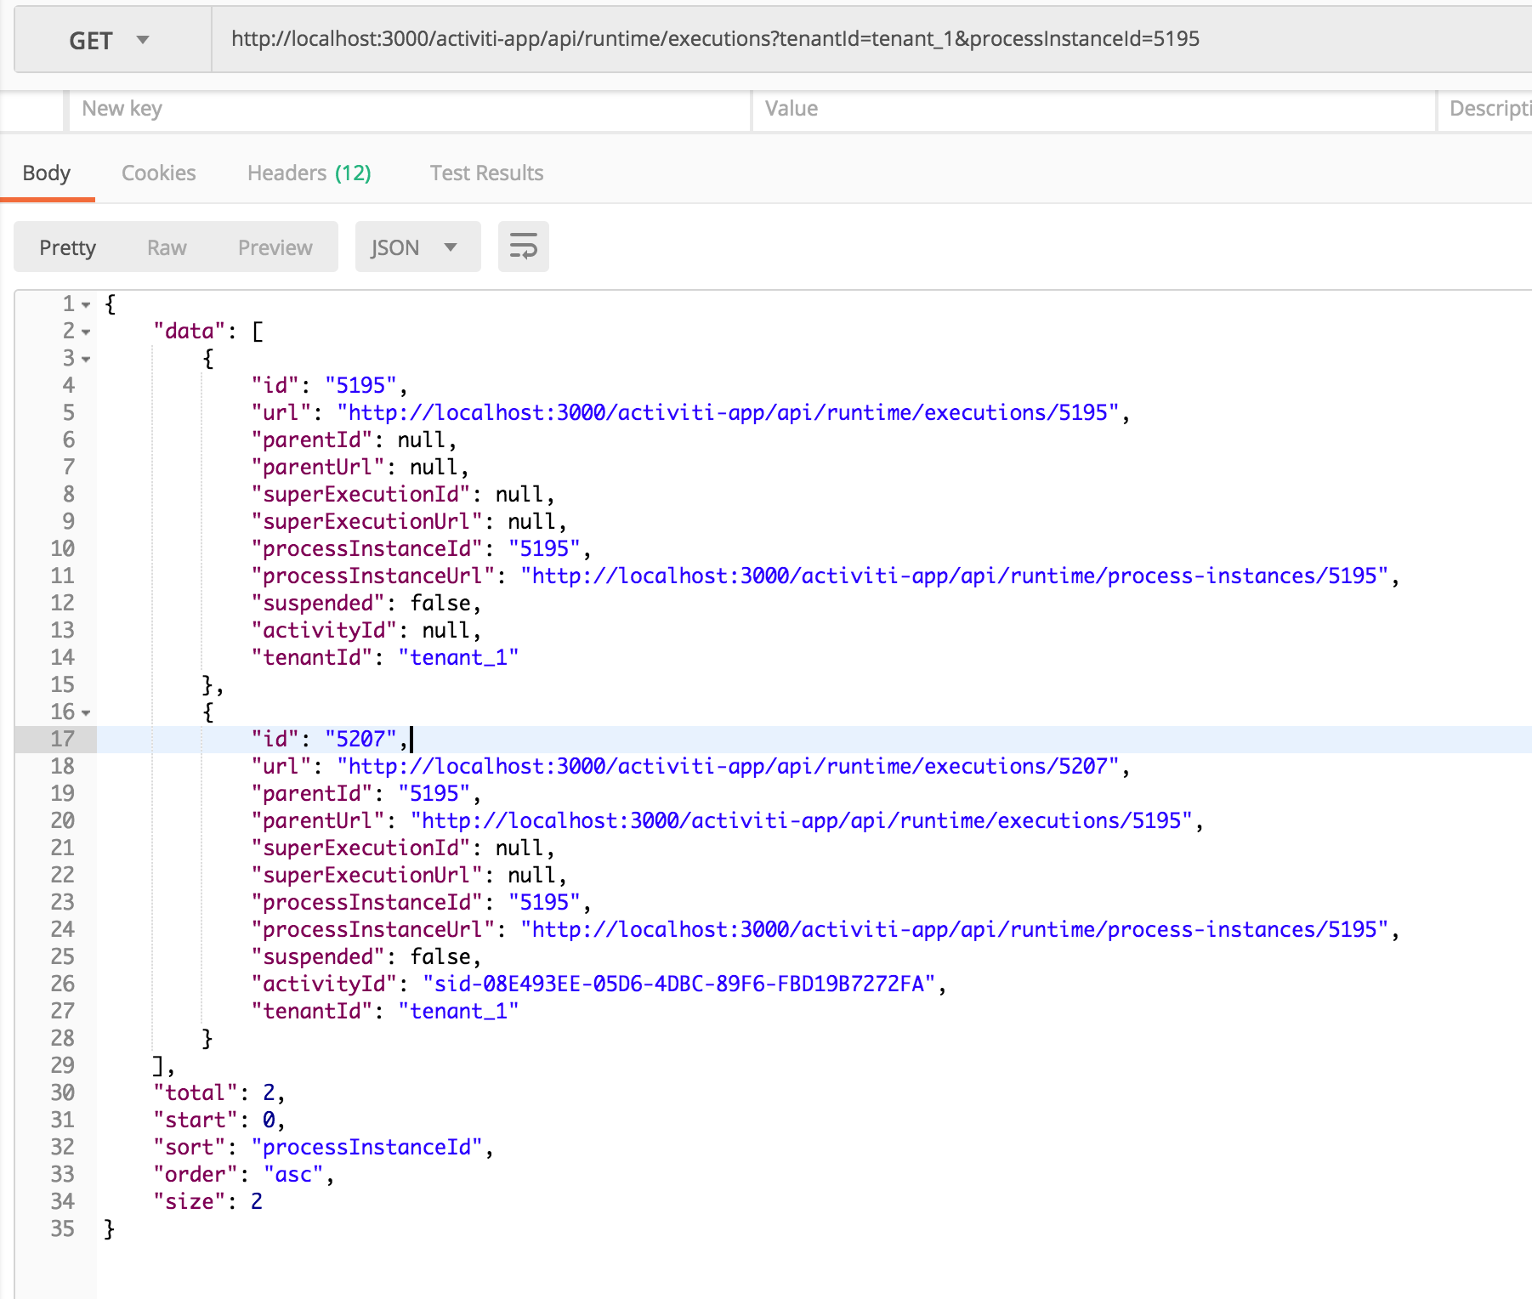This screenshot has height=1299, width=1532.
Task: Click the process-instances/5195 url on line 11
Action: [954, 576]
